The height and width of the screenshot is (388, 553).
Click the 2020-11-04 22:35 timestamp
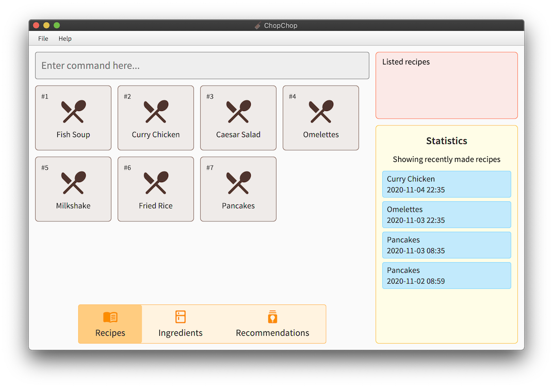click(x=416, y=190)
